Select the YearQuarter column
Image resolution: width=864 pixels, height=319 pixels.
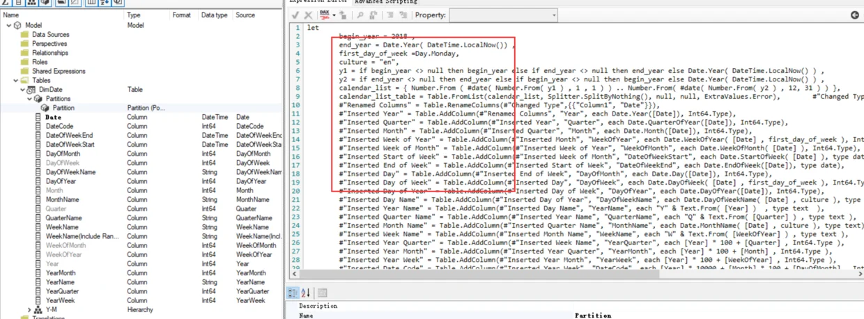62,291
